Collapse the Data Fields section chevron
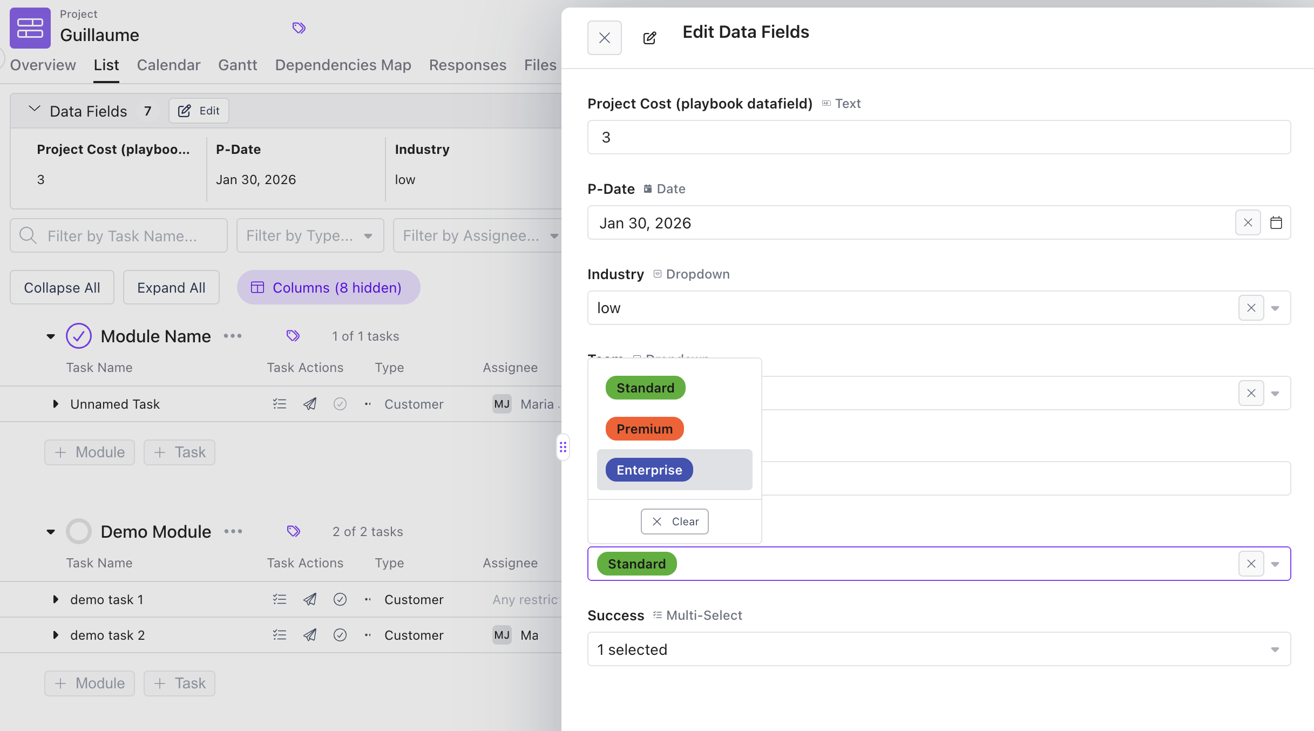Image resolution: width=1314 pixels, height=731 pixels. click(x=34, y=110)
